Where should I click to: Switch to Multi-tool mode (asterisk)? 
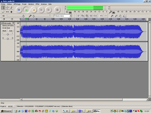click(11, 12)
